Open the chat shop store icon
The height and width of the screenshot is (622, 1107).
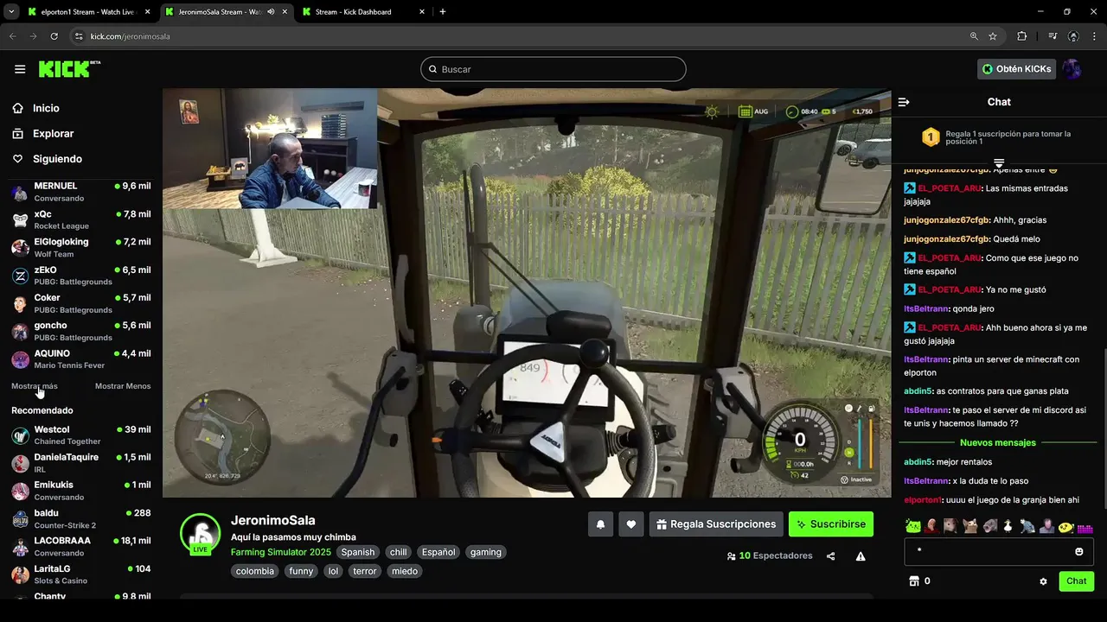click(x=913, y=581)
